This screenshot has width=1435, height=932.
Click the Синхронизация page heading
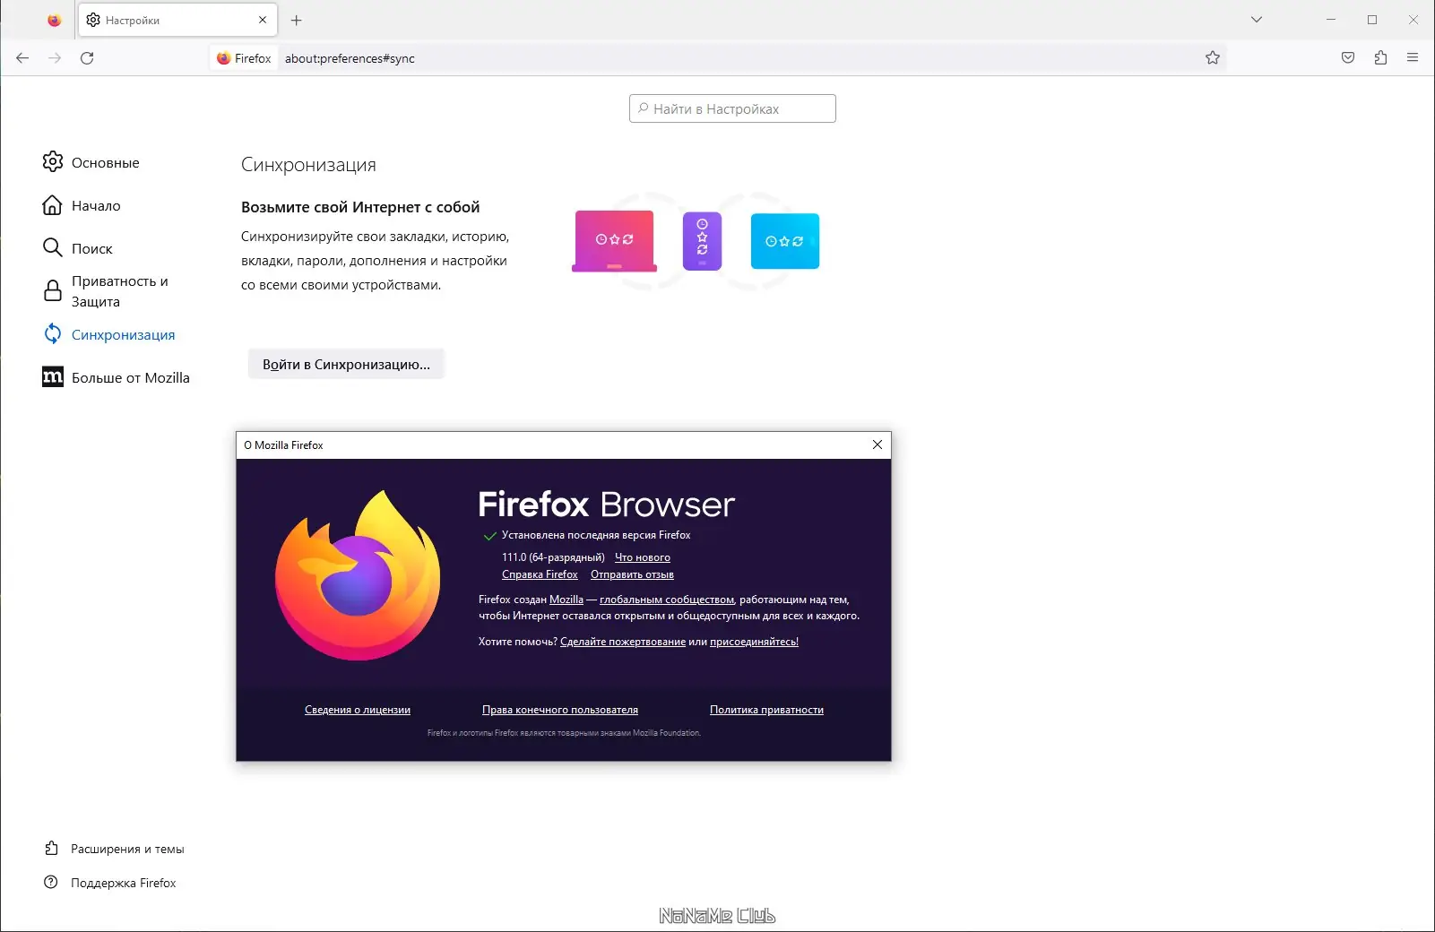click(308, 165)
